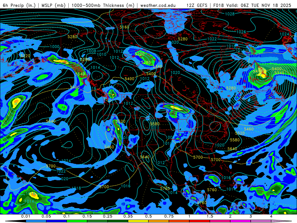Select the '2' legend value
The height and width of the screenshot is (223, 297).
(230, 216)
